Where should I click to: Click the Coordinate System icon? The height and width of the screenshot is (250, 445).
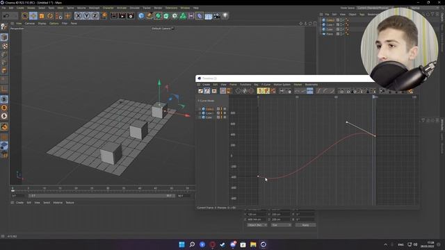(104, 15)
